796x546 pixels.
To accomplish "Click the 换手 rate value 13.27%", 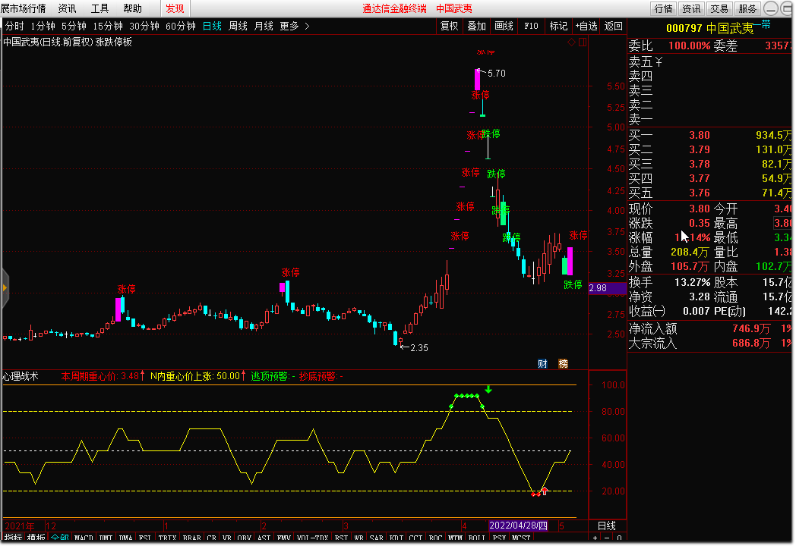I will pos(692,282).
